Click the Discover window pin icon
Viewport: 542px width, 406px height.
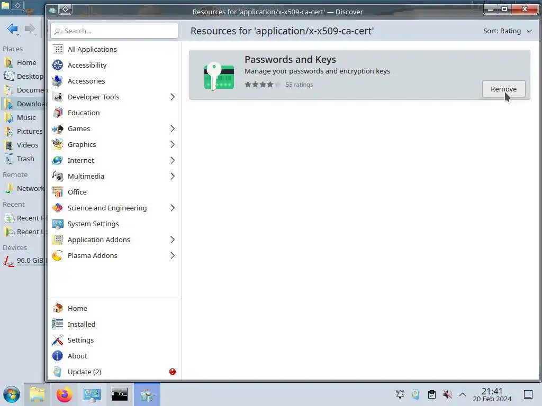(x=65, y=10)
